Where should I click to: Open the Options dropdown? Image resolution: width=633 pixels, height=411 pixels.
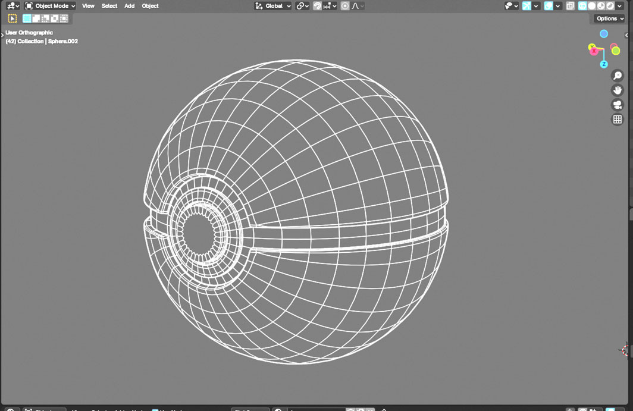(x=610, y=18)
